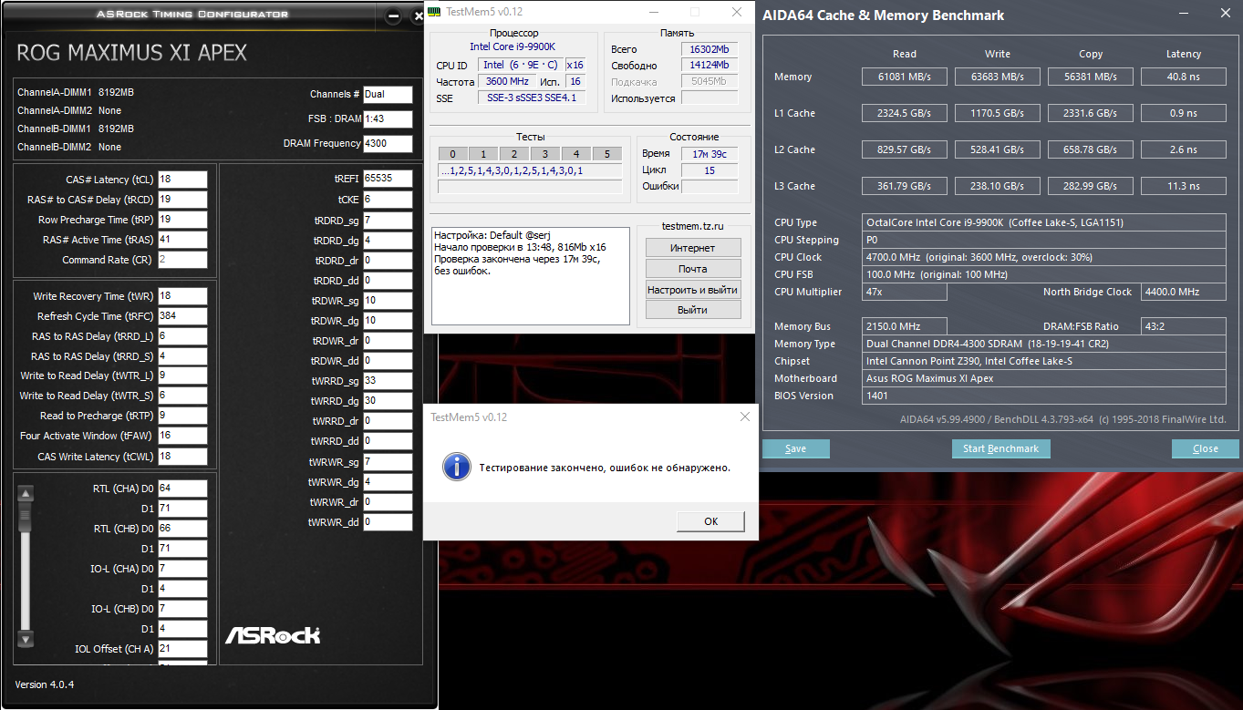Click the BIOS Version 1401 value
The height and width of the screenshot is (710, 1243).
[x=1044, y=396]
